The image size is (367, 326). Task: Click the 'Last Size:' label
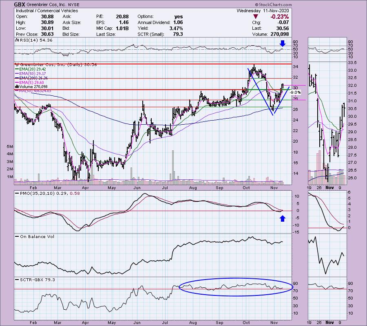coord(106,34)
